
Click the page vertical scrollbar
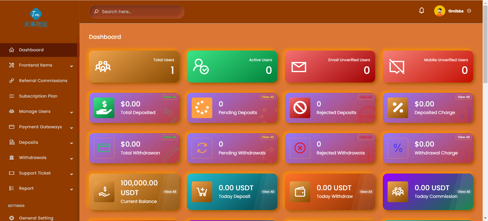pos(485,46)
